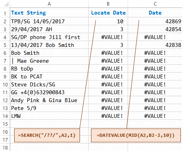The height and width of the screenshot is (151, 182).
Task: Select column A header
Action: (x=49, y=4)
